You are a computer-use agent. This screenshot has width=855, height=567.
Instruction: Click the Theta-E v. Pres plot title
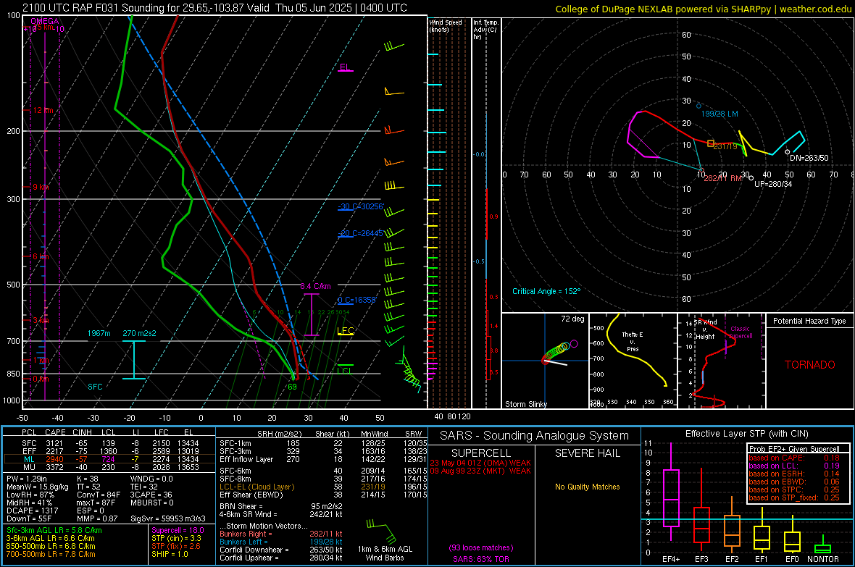[632, 341]
